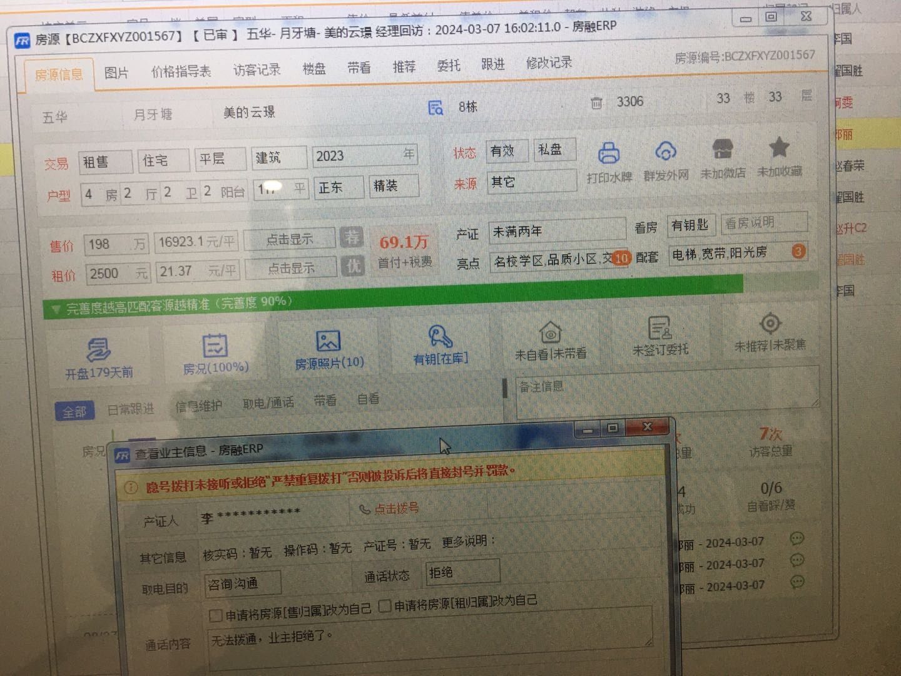Select the 全部 follow-up filter
The height and width of the screenshot is (676, 901).
(x=74, y=411)
